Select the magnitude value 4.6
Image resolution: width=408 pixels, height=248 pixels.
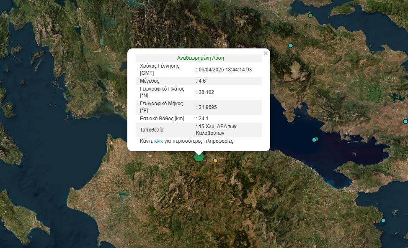[x=202, y=81]
